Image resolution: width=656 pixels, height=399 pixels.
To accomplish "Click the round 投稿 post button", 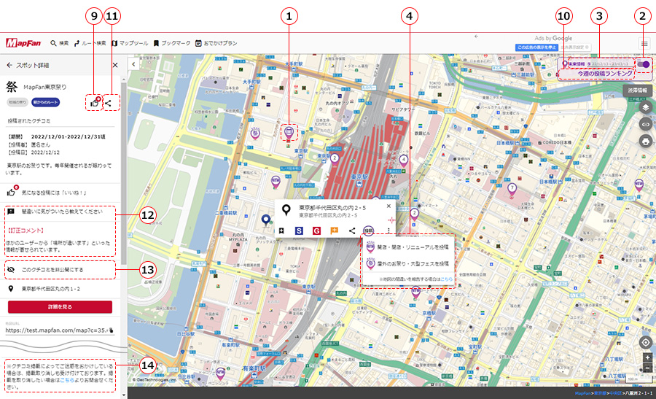I will (368, 231).
